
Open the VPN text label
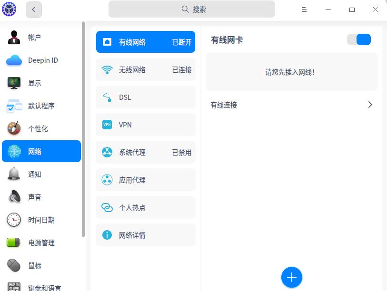click(125, 125)
